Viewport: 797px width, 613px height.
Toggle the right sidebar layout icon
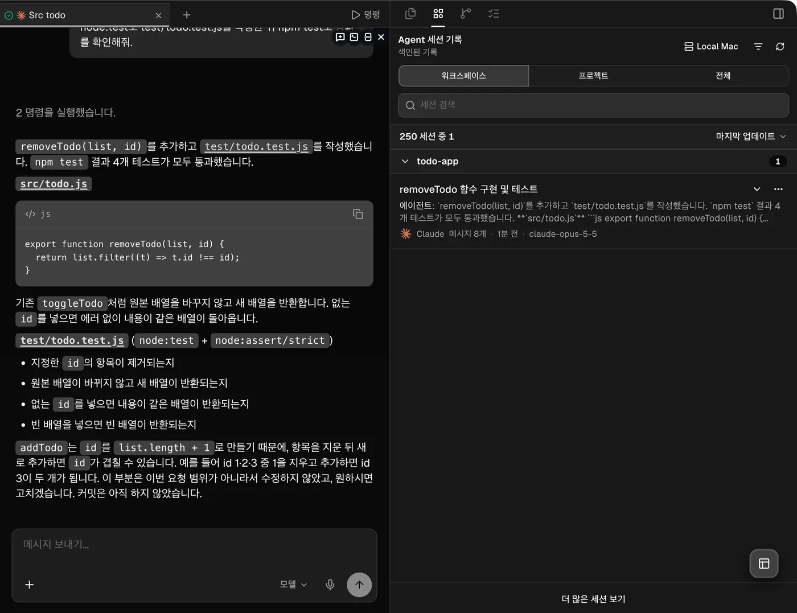tap(778, 14)
